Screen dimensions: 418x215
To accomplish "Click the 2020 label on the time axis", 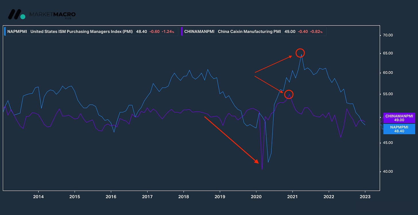I will pyautogui.click(x=256, y=197).
